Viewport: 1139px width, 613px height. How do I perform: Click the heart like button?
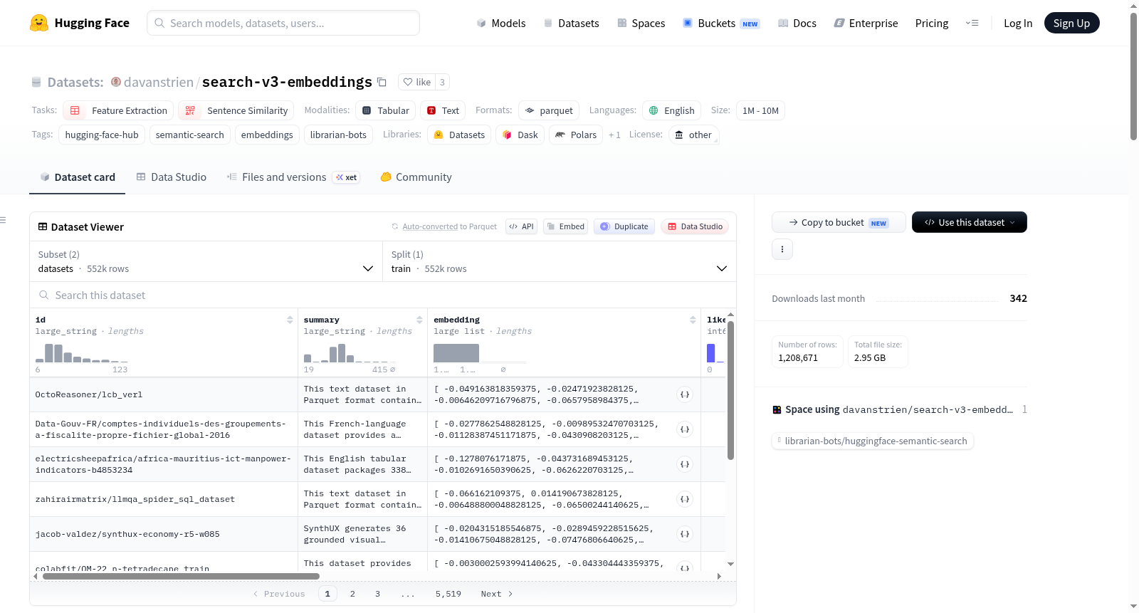pyautogui.click(x=417, y=82)
